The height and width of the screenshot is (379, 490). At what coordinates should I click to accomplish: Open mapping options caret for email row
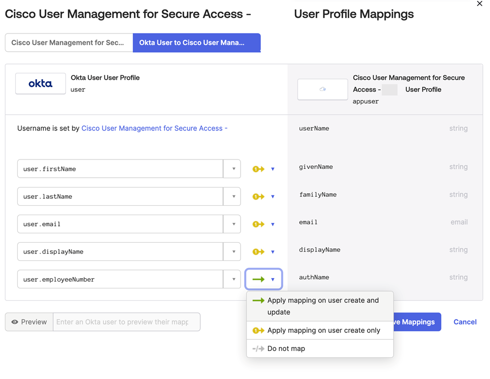(x=273, y=224)
